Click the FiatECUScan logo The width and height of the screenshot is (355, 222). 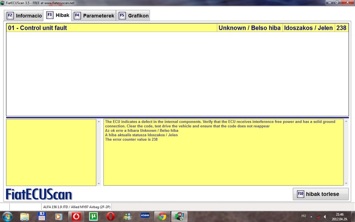pyautogui.click(x=39, y=194)
